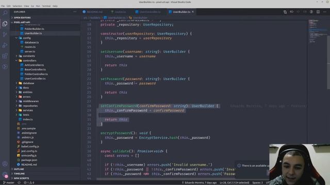The height and width of the screenshot is (185, 330).
Task: Click the split editor icon
Action: coord(318,12)
